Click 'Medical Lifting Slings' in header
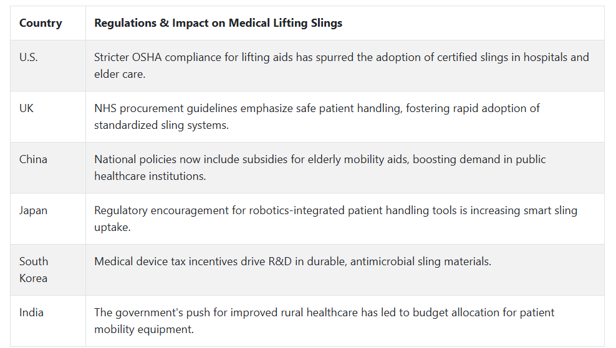The image size is (616, 348). point(286,23)
